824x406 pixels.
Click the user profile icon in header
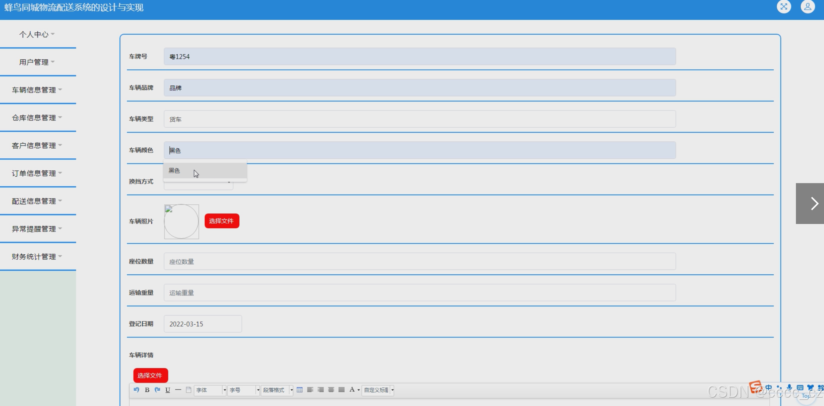tap(808, 7)
